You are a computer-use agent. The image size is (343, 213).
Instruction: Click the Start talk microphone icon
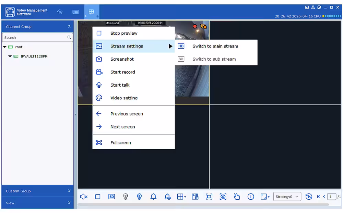pyautogui.click(x=99, y=85)
